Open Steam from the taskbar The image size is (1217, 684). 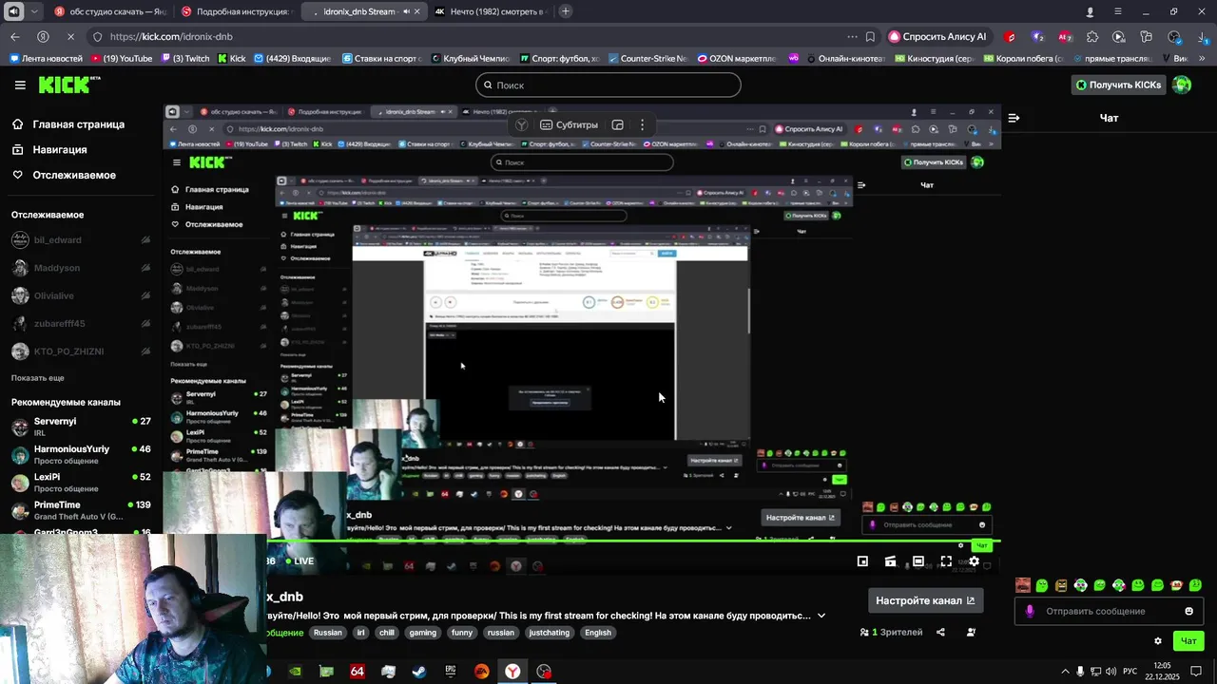pos(418,672)
